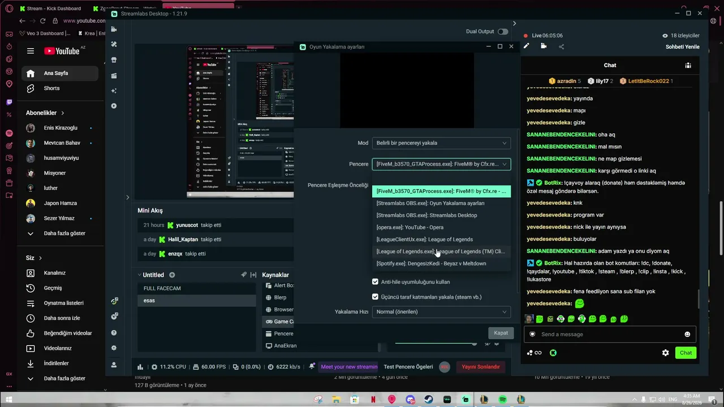Start recording with the REC button
Screen dimensions: 724x407
445,367
